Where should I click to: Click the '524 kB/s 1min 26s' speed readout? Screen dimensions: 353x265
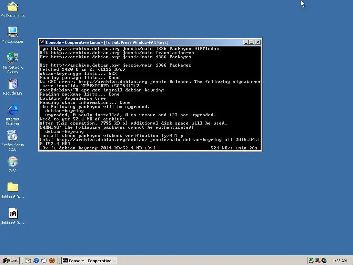[x=234, y=148]
